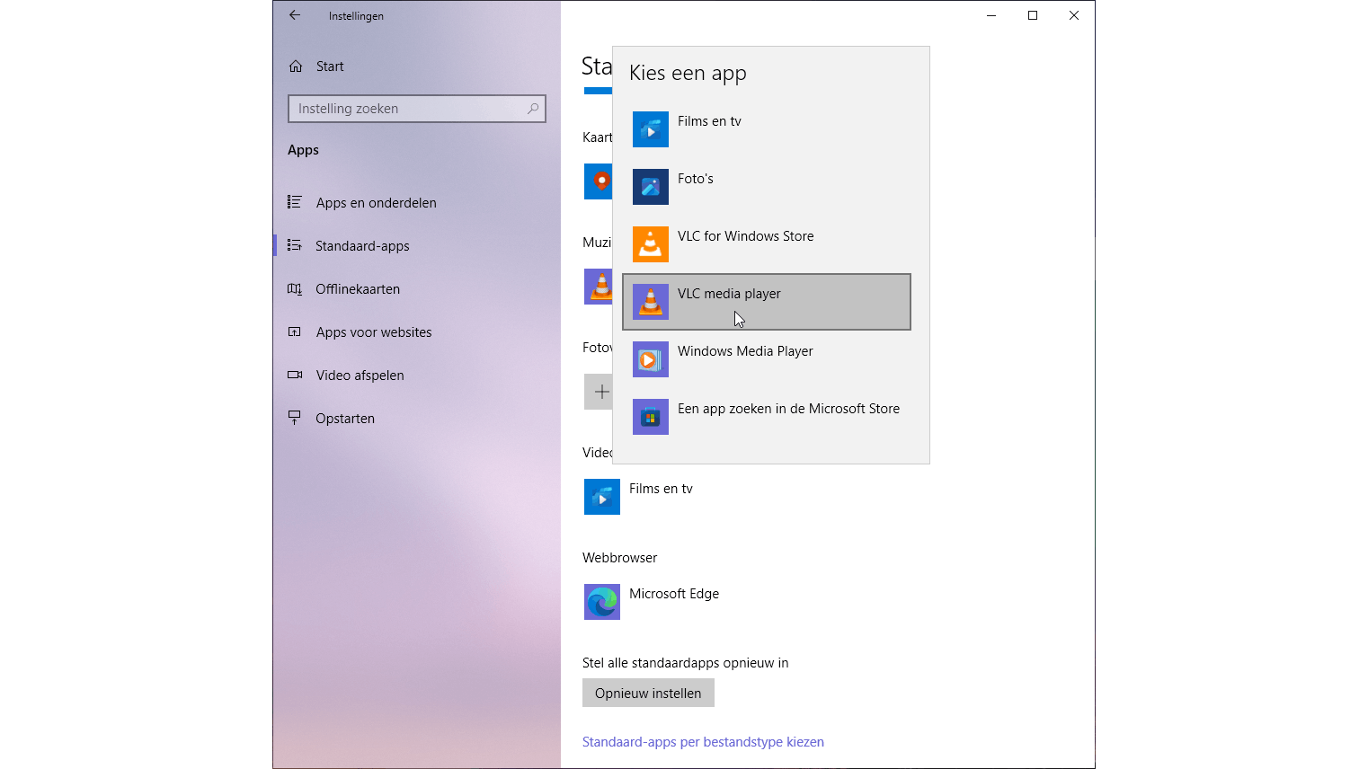
Task: Open Video afspelen page
Action: pyautogui.click(x=417, y=376)
